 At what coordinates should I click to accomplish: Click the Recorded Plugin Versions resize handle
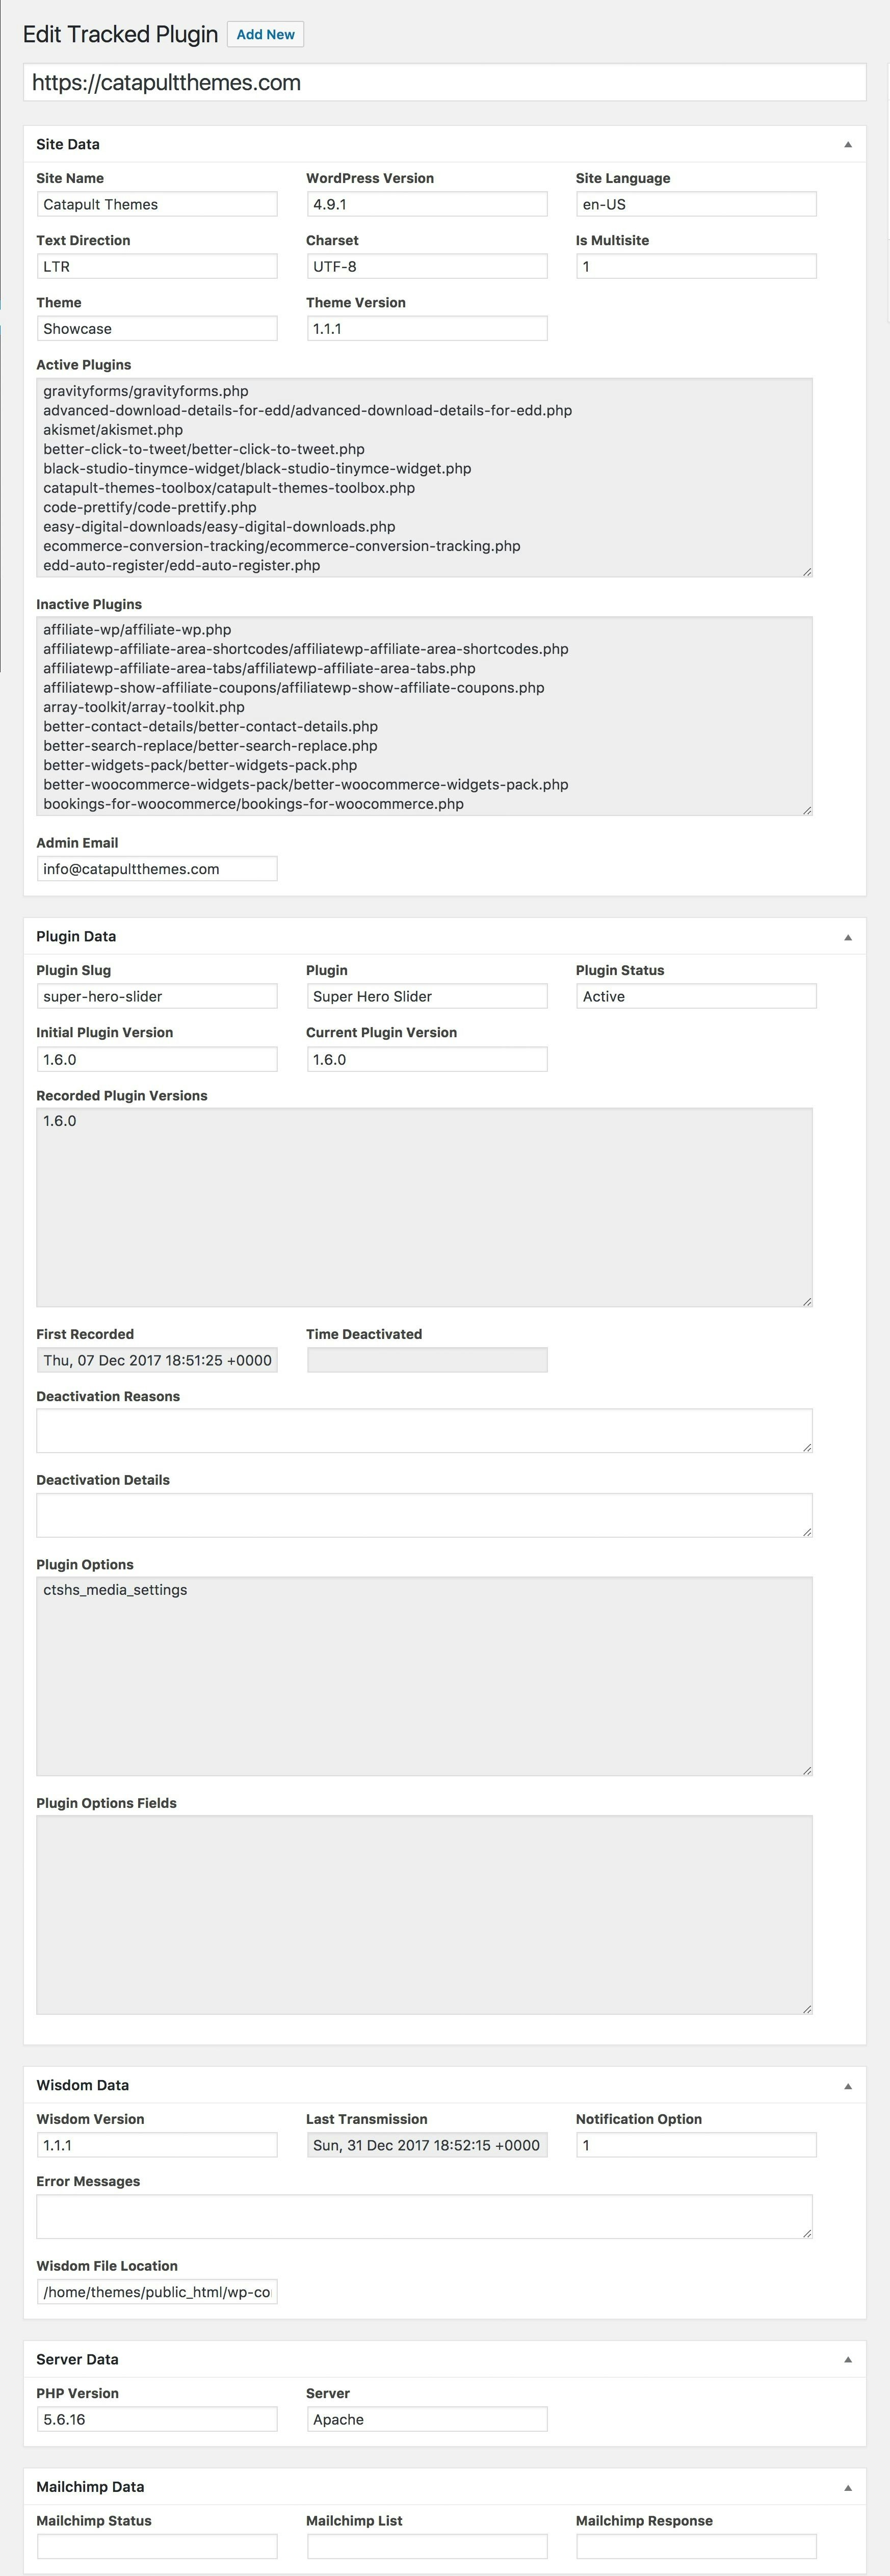click(x=807, y=1301)
